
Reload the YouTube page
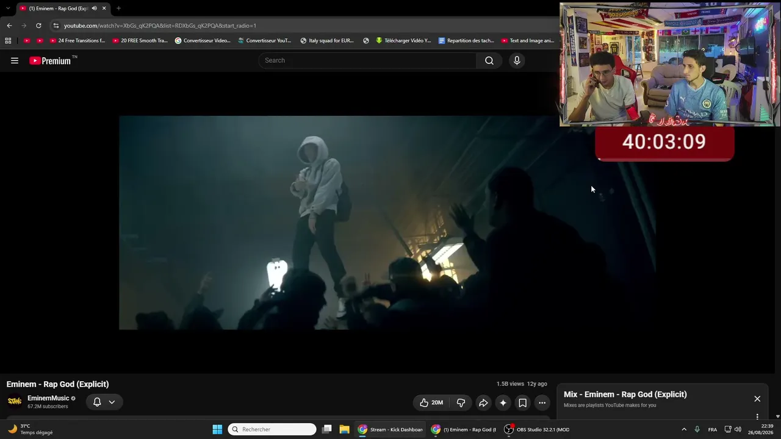[x=38, y=26]
